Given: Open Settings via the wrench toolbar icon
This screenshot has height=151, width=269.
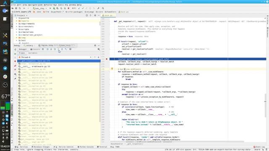Looking at the screenshot, I should tap(98, 8).
